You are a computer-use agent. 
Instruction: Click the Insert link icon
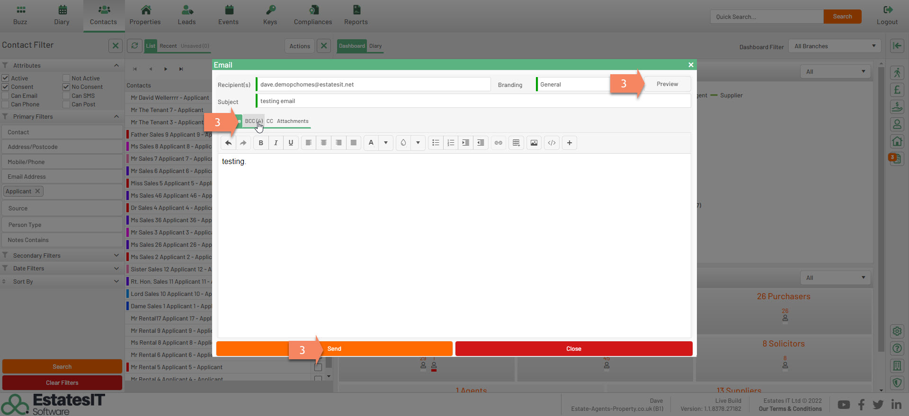[499, 143]
